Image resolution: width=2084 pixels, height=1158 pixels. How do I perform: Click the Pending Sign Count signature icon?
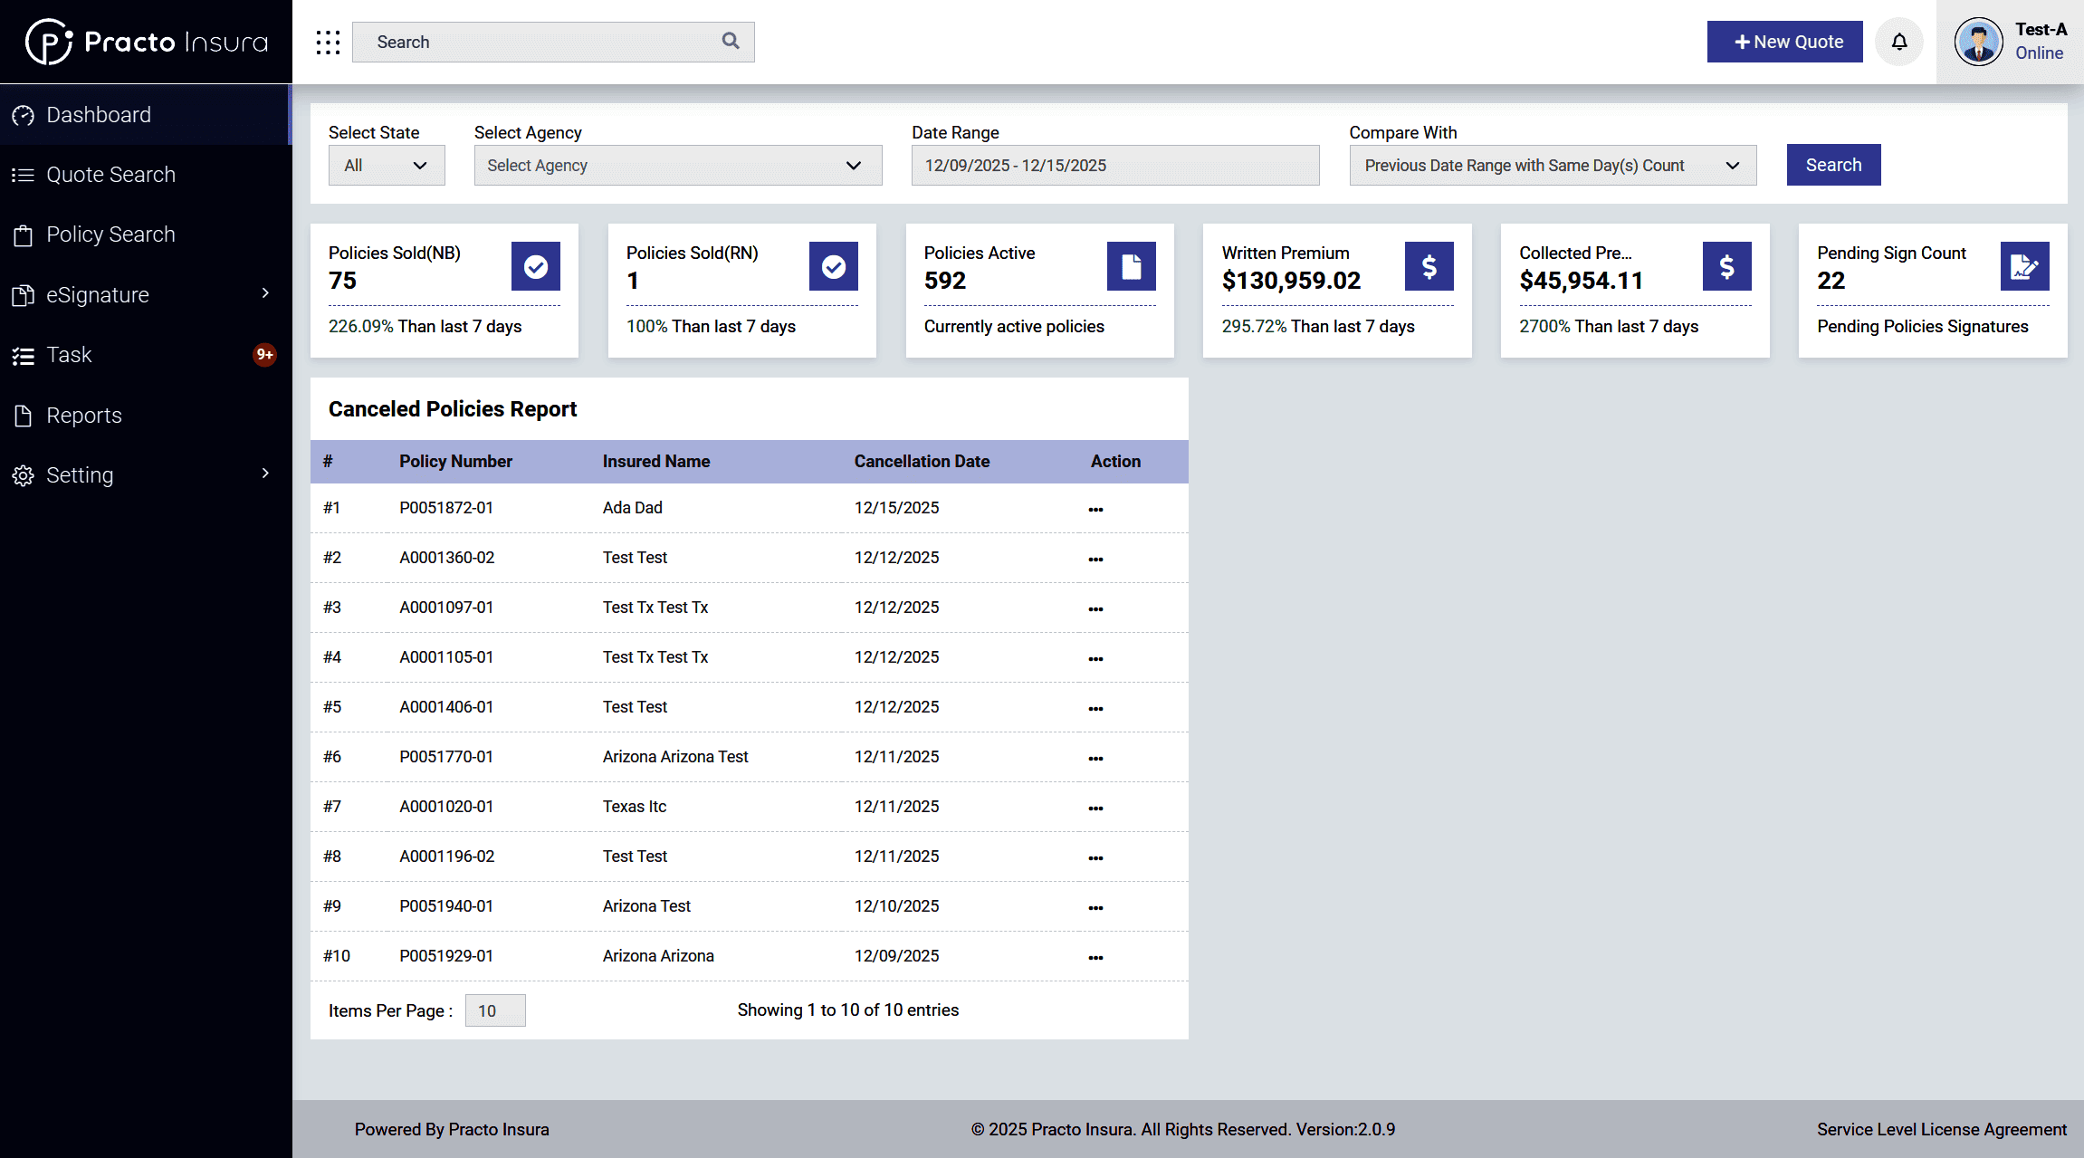point(2024,266)
